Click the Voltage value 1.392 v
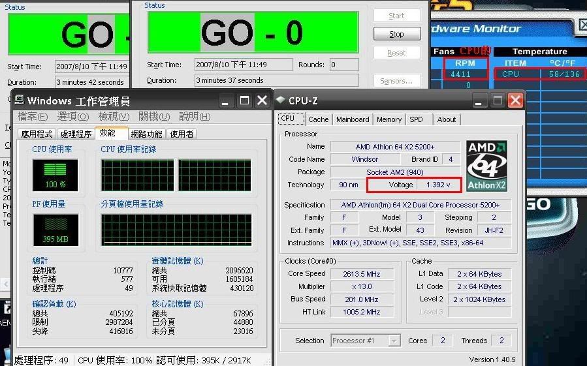587x366 pixels. tap(438, 185)
